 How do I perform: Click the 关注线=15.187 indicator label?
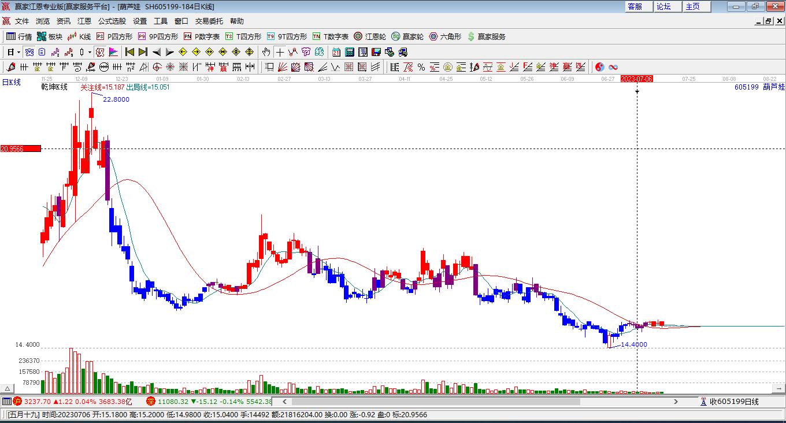point(102,87)
